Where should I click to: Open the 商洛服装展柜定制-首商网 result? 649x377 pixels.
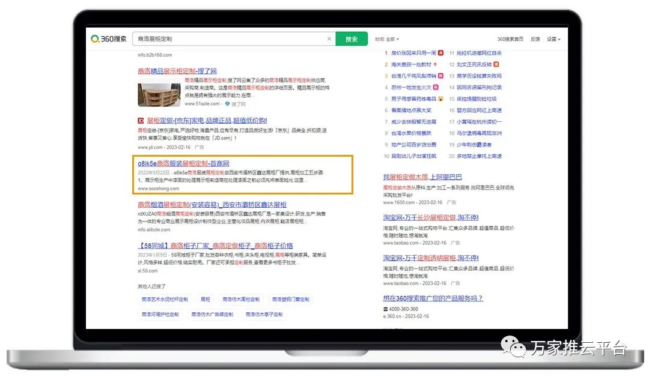coord(183,163)
